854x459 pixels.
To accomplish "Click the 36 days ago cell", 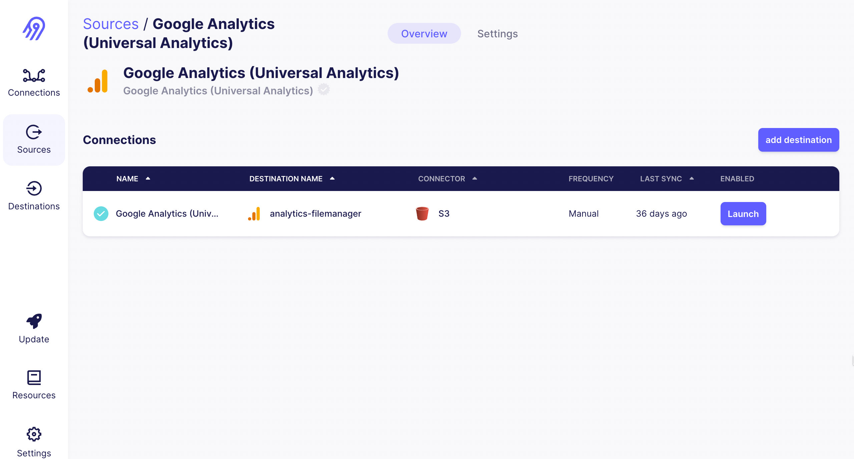I will pos(661,214).
